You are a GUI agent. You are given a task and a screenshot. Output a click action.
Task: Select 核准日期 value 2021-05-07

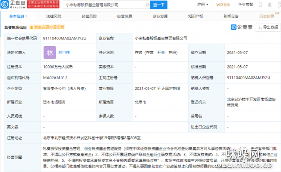click(237, 67)
